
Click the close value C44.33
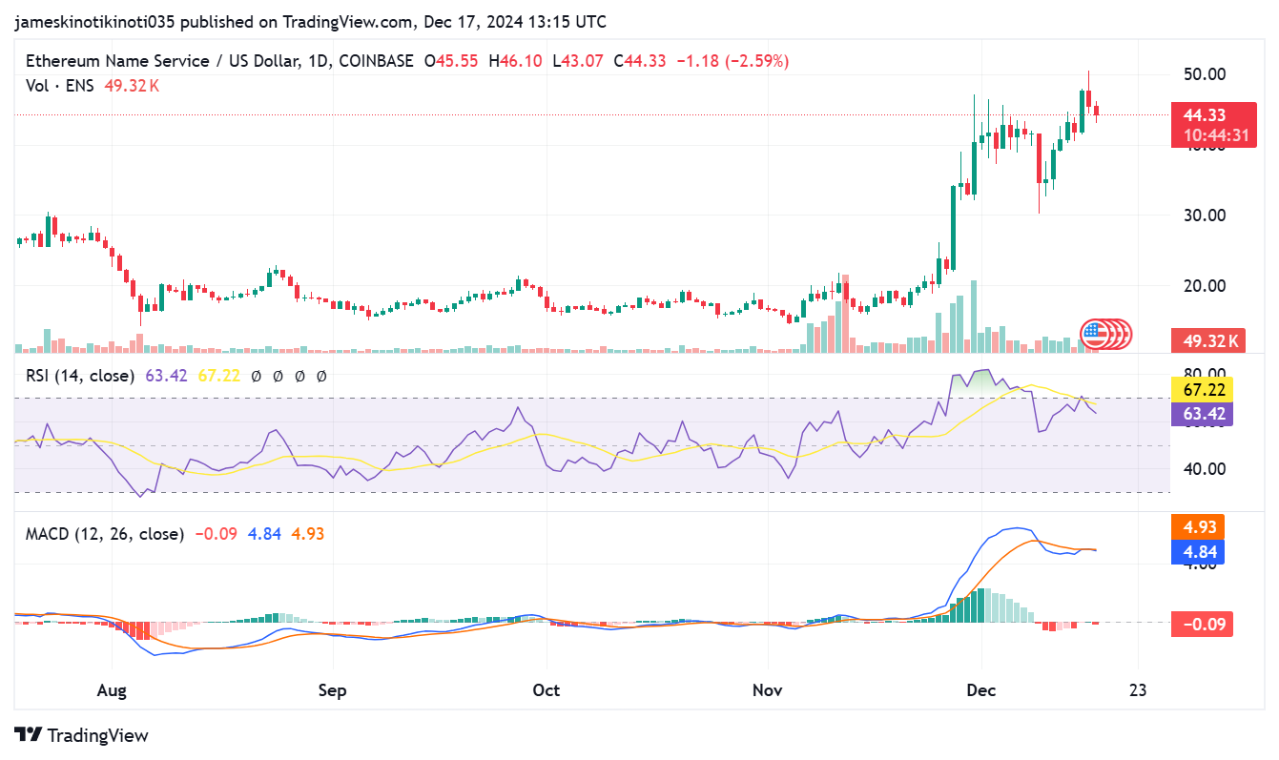pyautogui.click(x=641, y=61)
